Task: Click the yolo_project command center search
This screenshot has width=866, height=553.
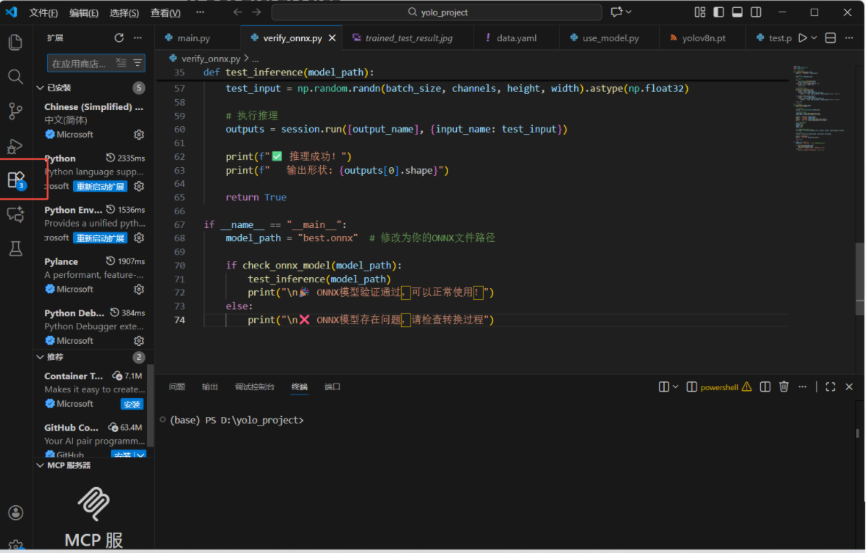Action: coord(437,12)
